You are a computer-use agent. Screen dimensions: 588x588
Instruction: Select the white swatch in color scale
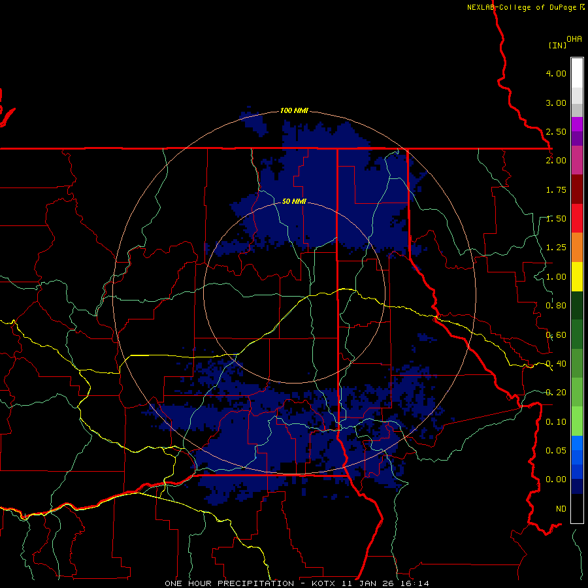pos(577,73)
